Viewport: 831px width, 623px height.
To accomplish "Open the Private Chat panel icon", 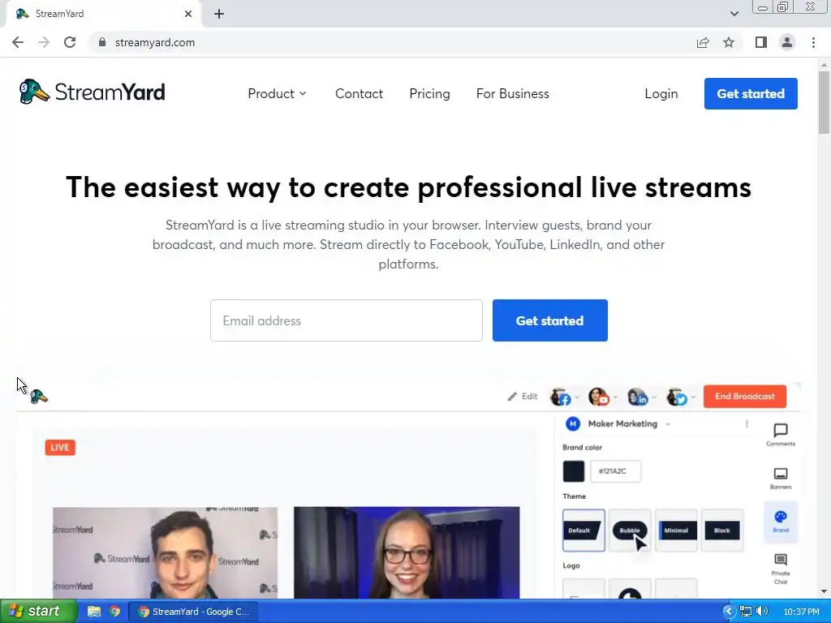I will (781, 569).
